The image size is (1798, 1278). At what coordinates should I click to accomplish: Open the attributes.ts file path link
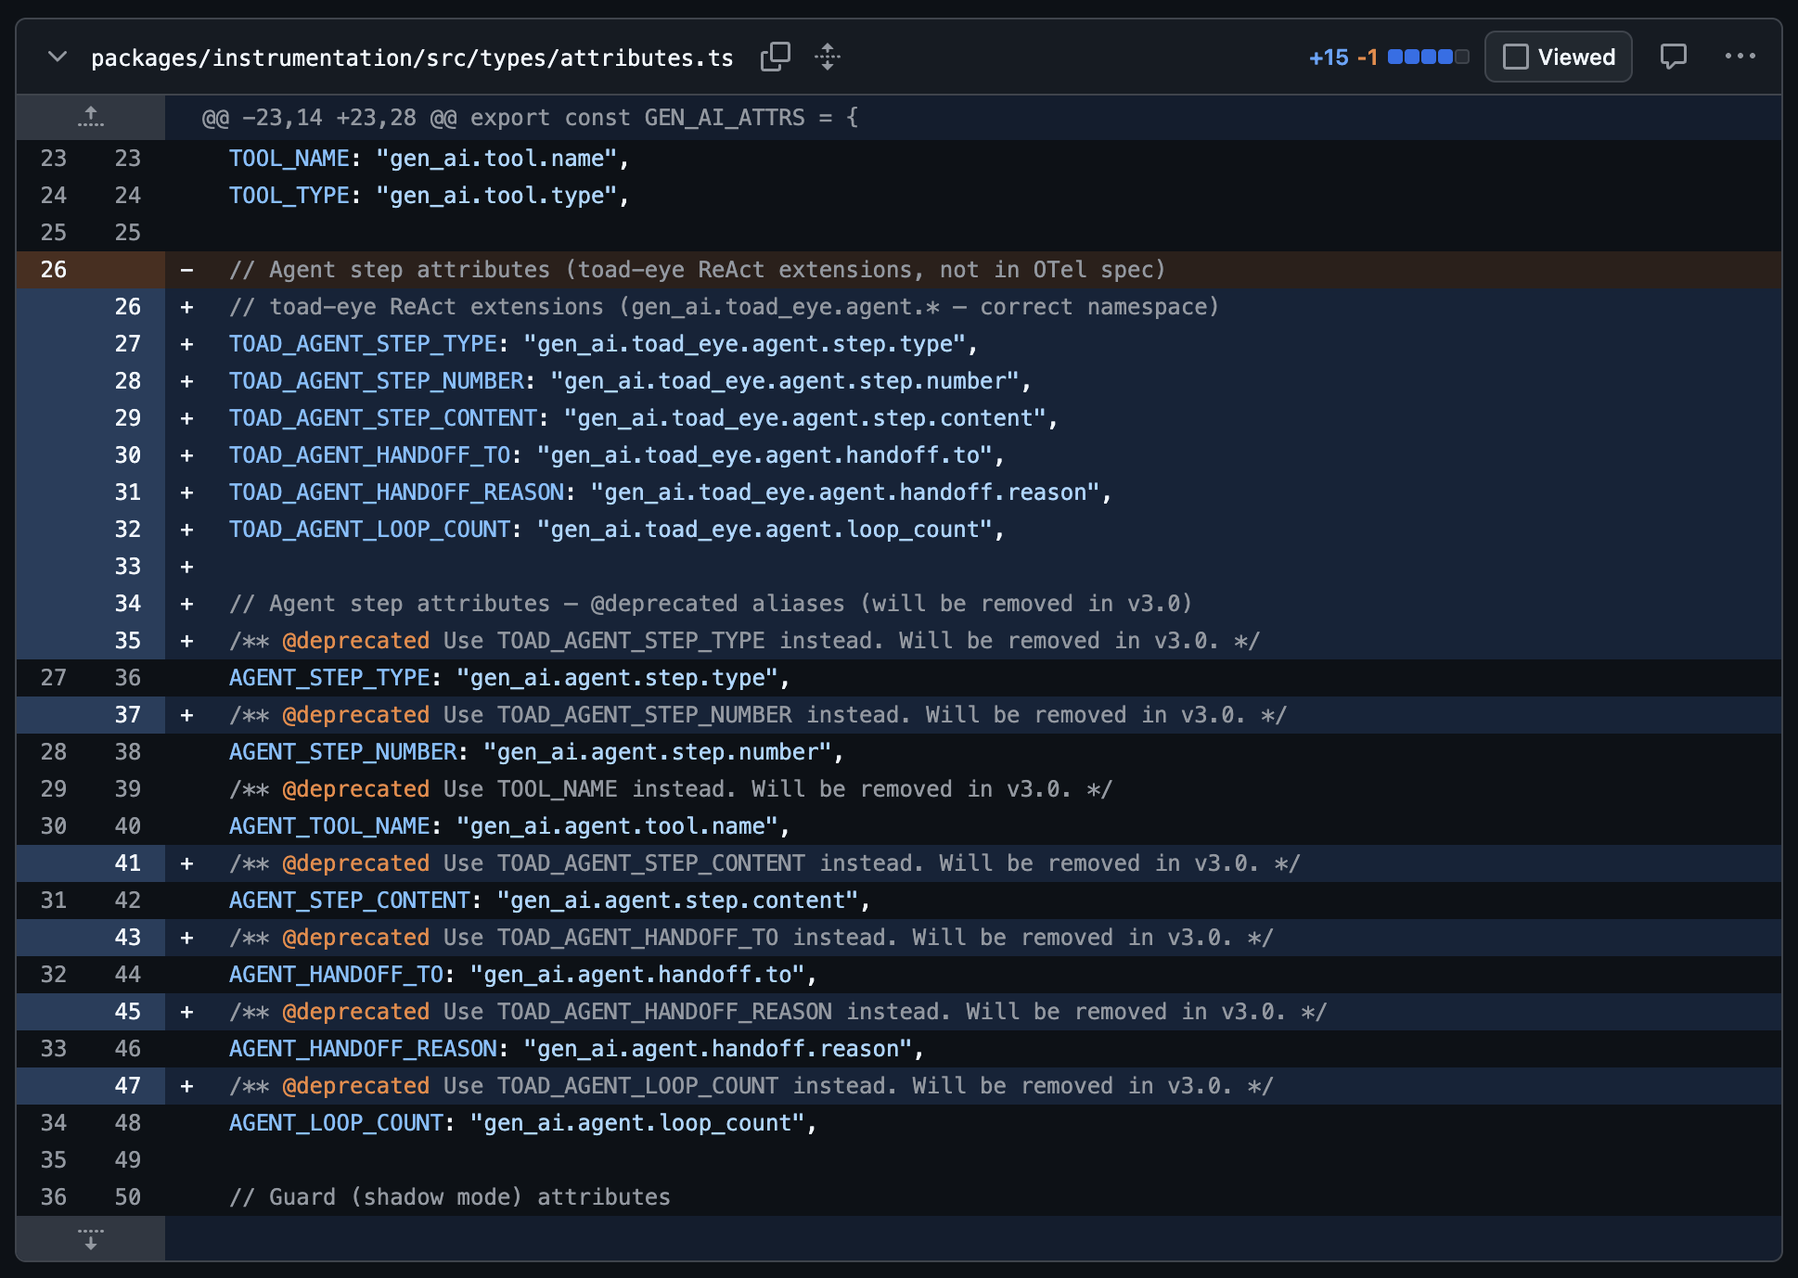411,57
